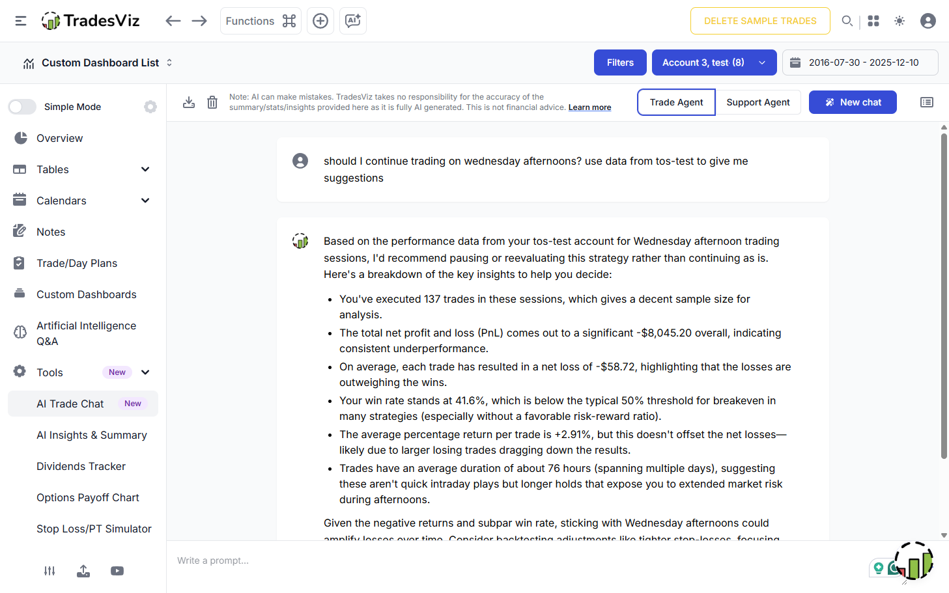Click the New badge next to Tools
The width and height of the screenshot is (949, 593).
click(117, 372)
